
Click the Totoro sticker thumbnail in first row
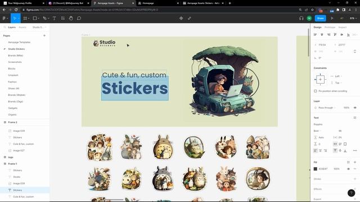click(163, 147)
